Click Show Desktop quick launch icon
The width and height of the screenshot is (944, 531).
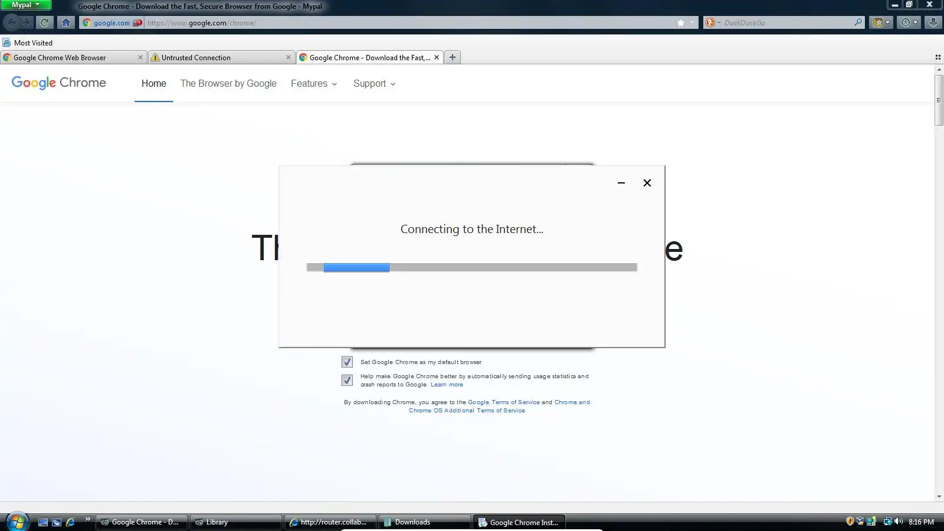click(x=43, y=522)
